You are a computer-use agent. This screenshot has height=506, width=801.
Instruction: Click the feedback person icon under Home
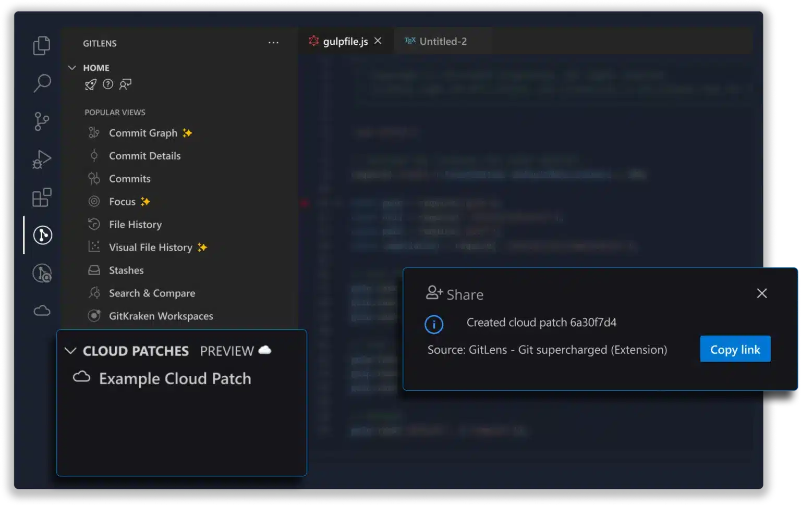(125, 84)
